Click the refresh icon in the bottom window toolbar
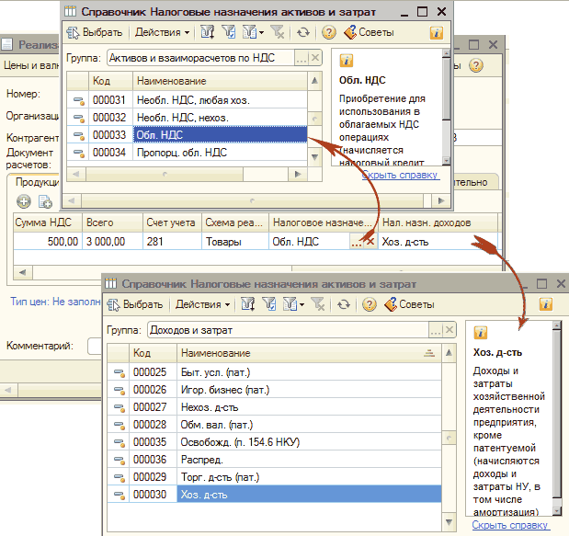The height and width of the screenshot is (536, 569). 345,303
